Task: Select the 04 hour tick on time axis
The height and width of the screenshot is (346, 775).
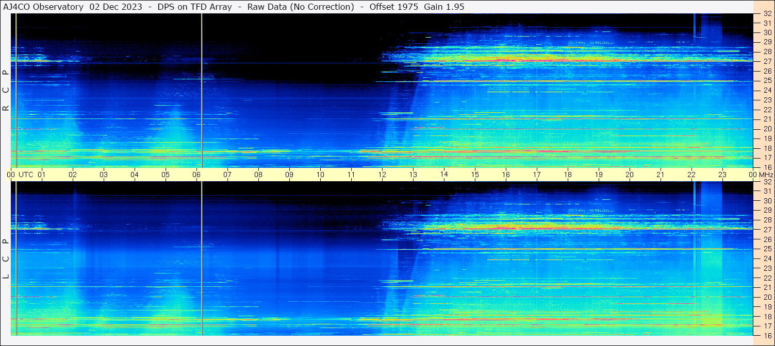Action: (135, 175)
